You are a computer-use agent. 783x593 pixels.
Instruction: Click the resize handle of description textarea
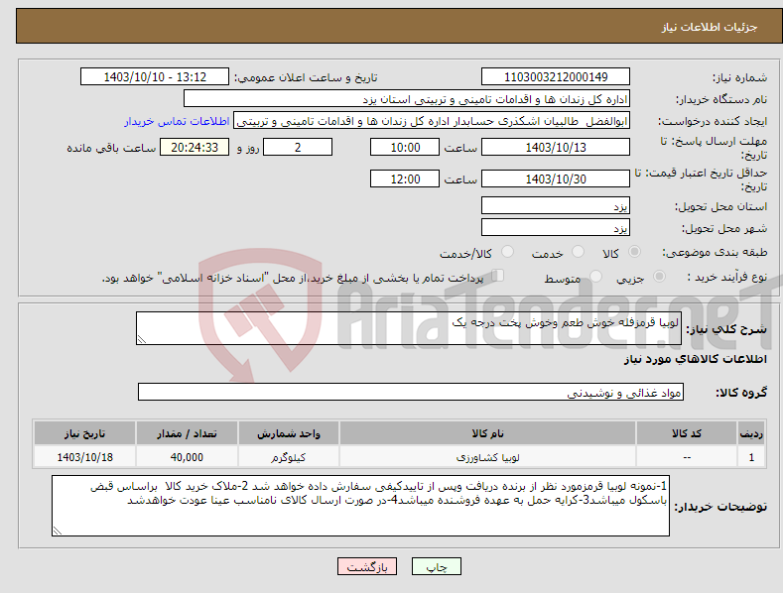(142, 339)
